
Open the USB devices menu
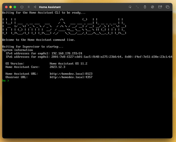(145, 7)
